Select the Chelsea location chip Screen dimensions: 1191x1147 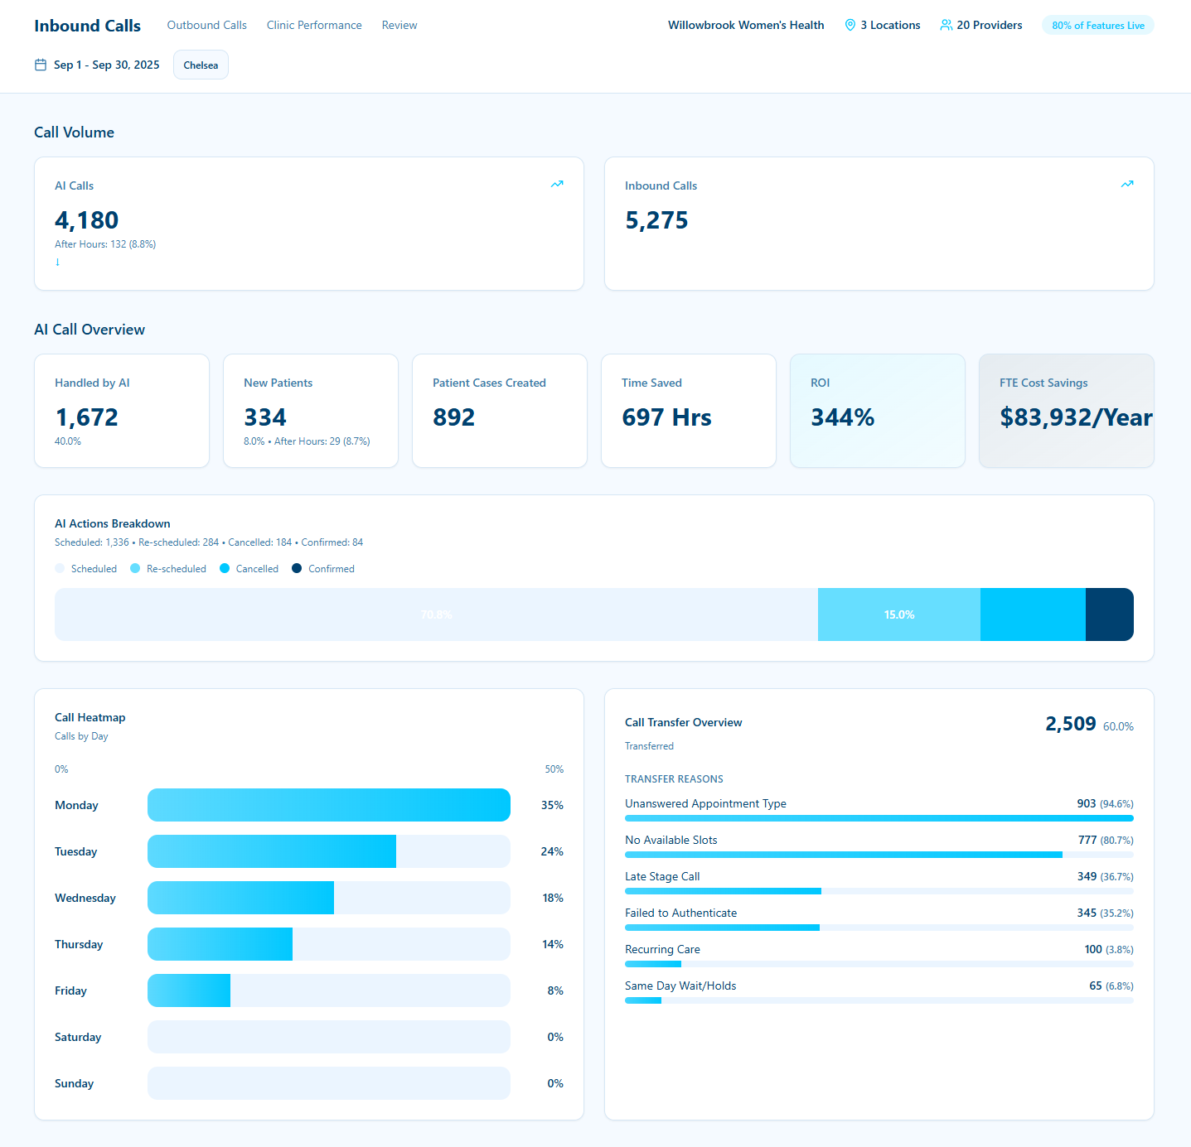pos(201,65)
